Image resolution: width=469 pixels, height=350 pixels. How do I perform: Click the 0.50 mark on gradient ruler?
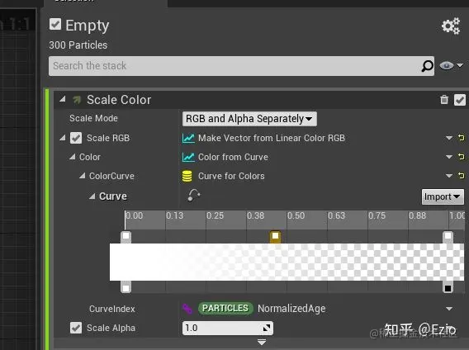[x=296, y=215]
